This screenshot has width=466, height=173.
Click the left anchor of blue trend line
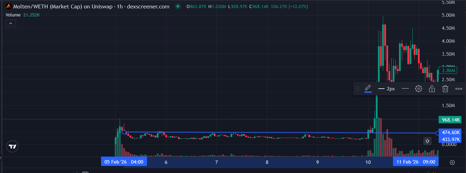point(124,132)
